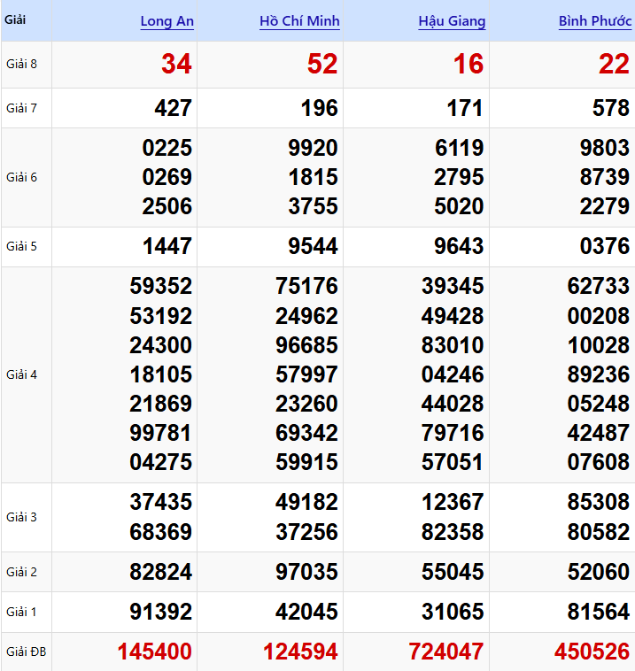Click the Giải ĐB row label

(25, 652)
